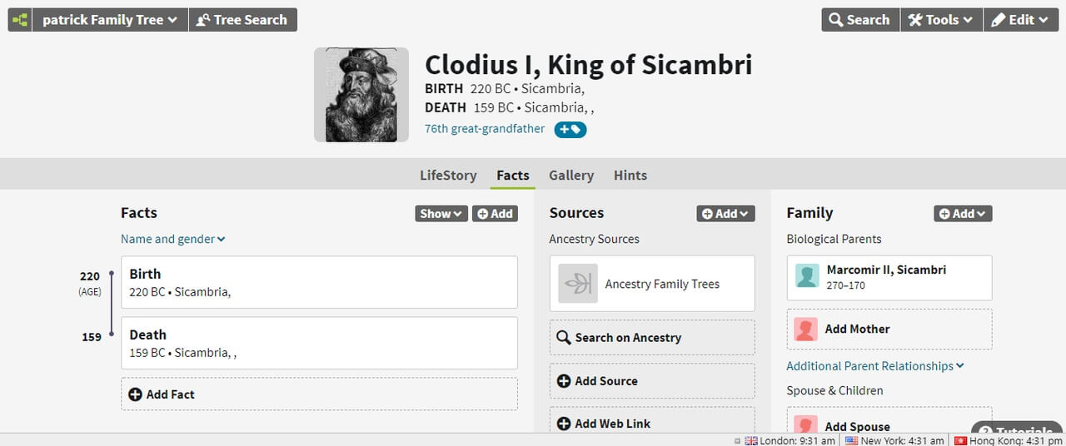
Task: Click the plus icon on Add Source
Action: (x=564, y=381)
